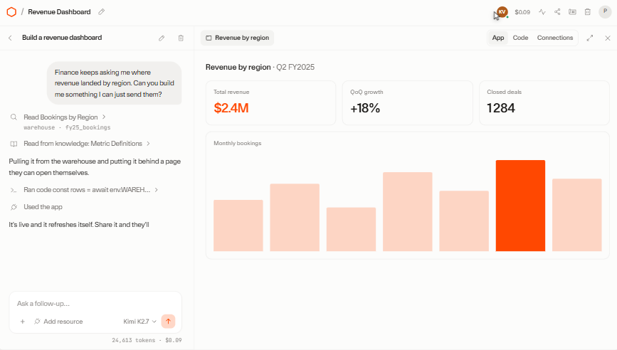617x350 pixels.
Task: Click the warehouse · fy25_bookings source text
Action: (67, 128)
